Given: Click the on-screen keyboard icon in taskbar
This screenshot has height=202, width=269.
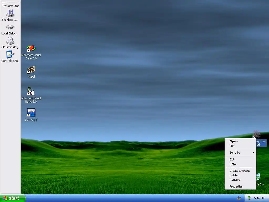Looking at the screenshot, I should tap(239, 198).
